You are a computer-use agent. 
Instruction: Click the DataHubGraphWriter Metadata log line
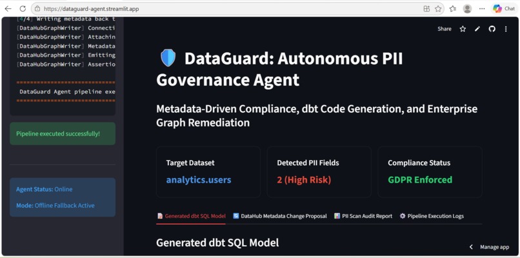tap(66, 46)
